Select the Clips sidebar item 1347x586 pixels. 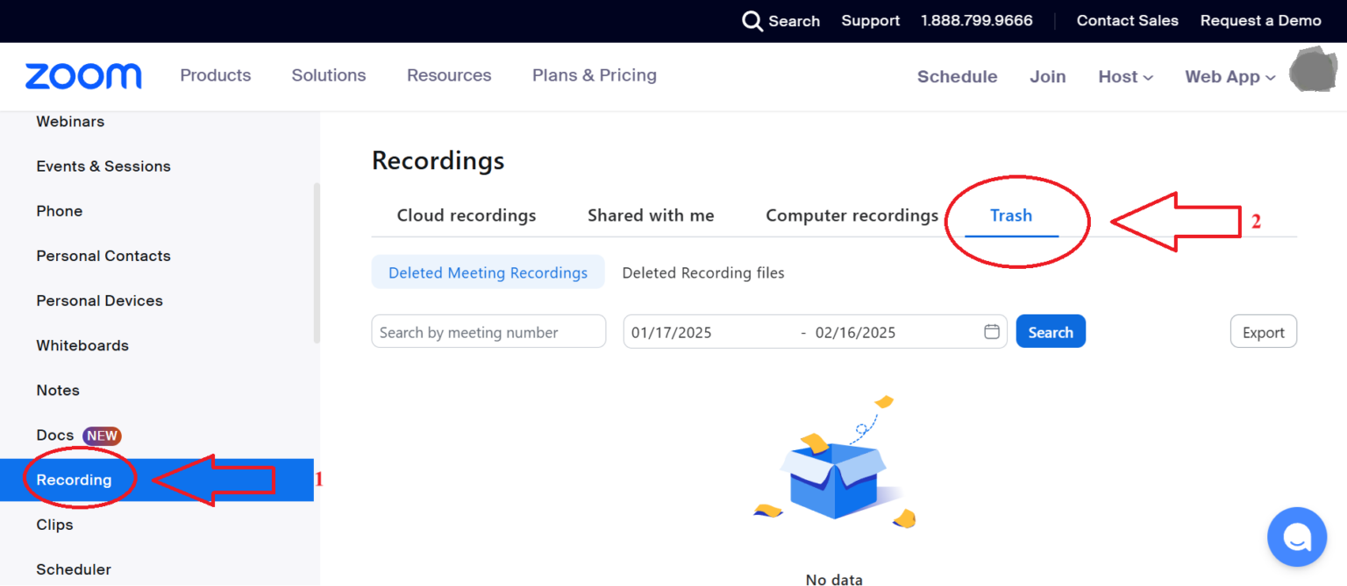point(54,524)
